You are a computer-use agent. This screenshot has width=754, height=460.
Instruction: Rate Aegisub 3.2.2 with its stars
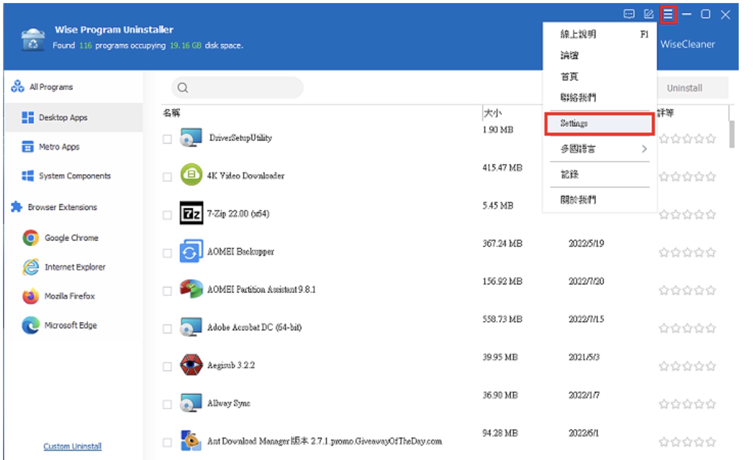[x=687, y=366]
